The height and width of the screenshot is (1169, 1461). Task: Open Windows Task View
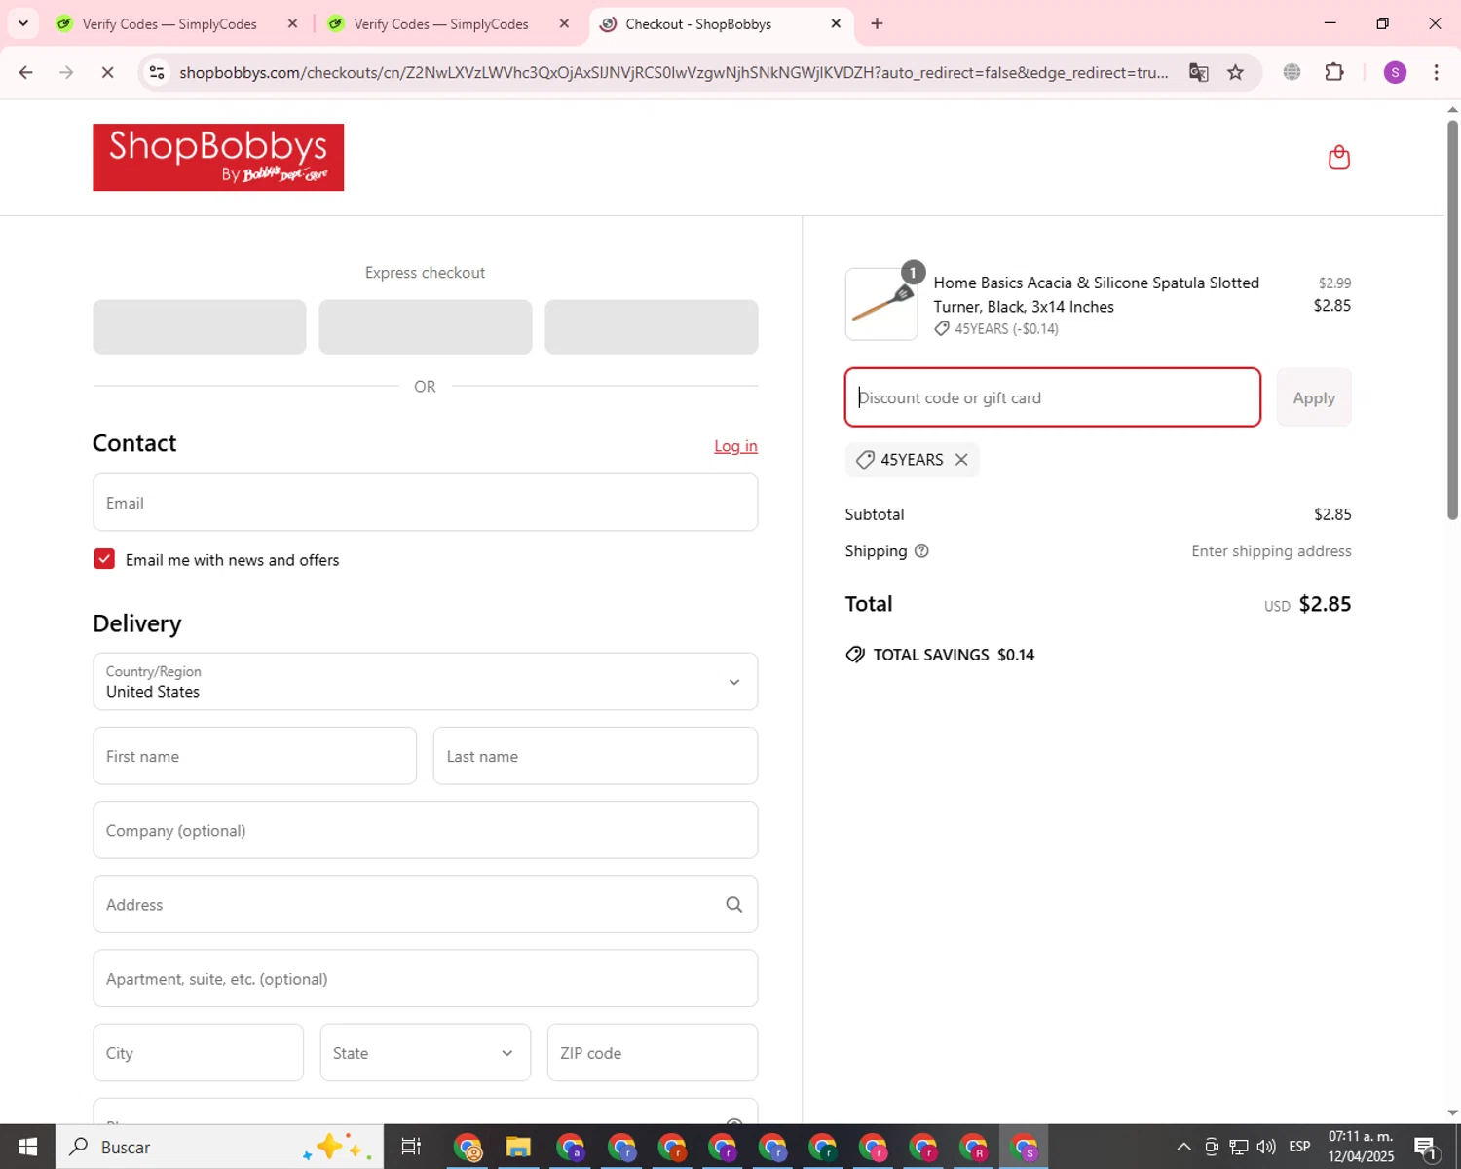pyautogui.click(x=411, y=1147)
